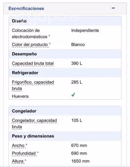This screenshot has height=167, width=130.
Task: Open the Ancho dimension term
Action: [18, 145]
